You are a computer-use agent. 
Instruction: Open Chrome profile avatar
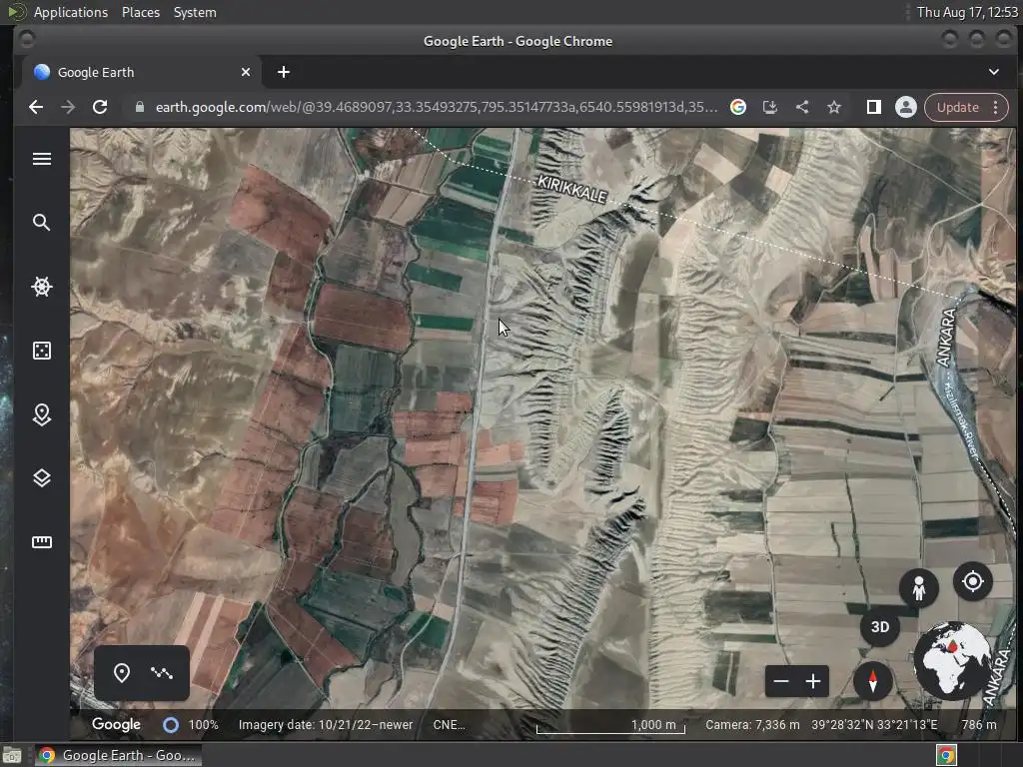(905, 107)
